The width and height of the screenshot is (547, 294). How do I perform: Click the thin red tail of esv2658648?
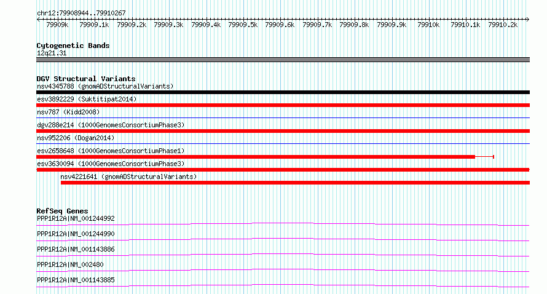click(484, 157)
